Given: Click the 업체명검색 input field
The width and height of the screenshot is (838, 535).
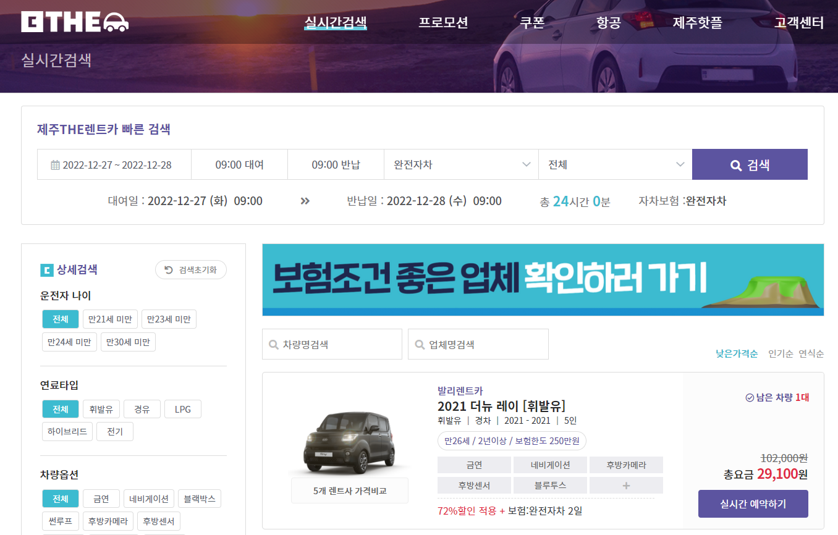Looking at the screenshot, I should coord(478,344).
